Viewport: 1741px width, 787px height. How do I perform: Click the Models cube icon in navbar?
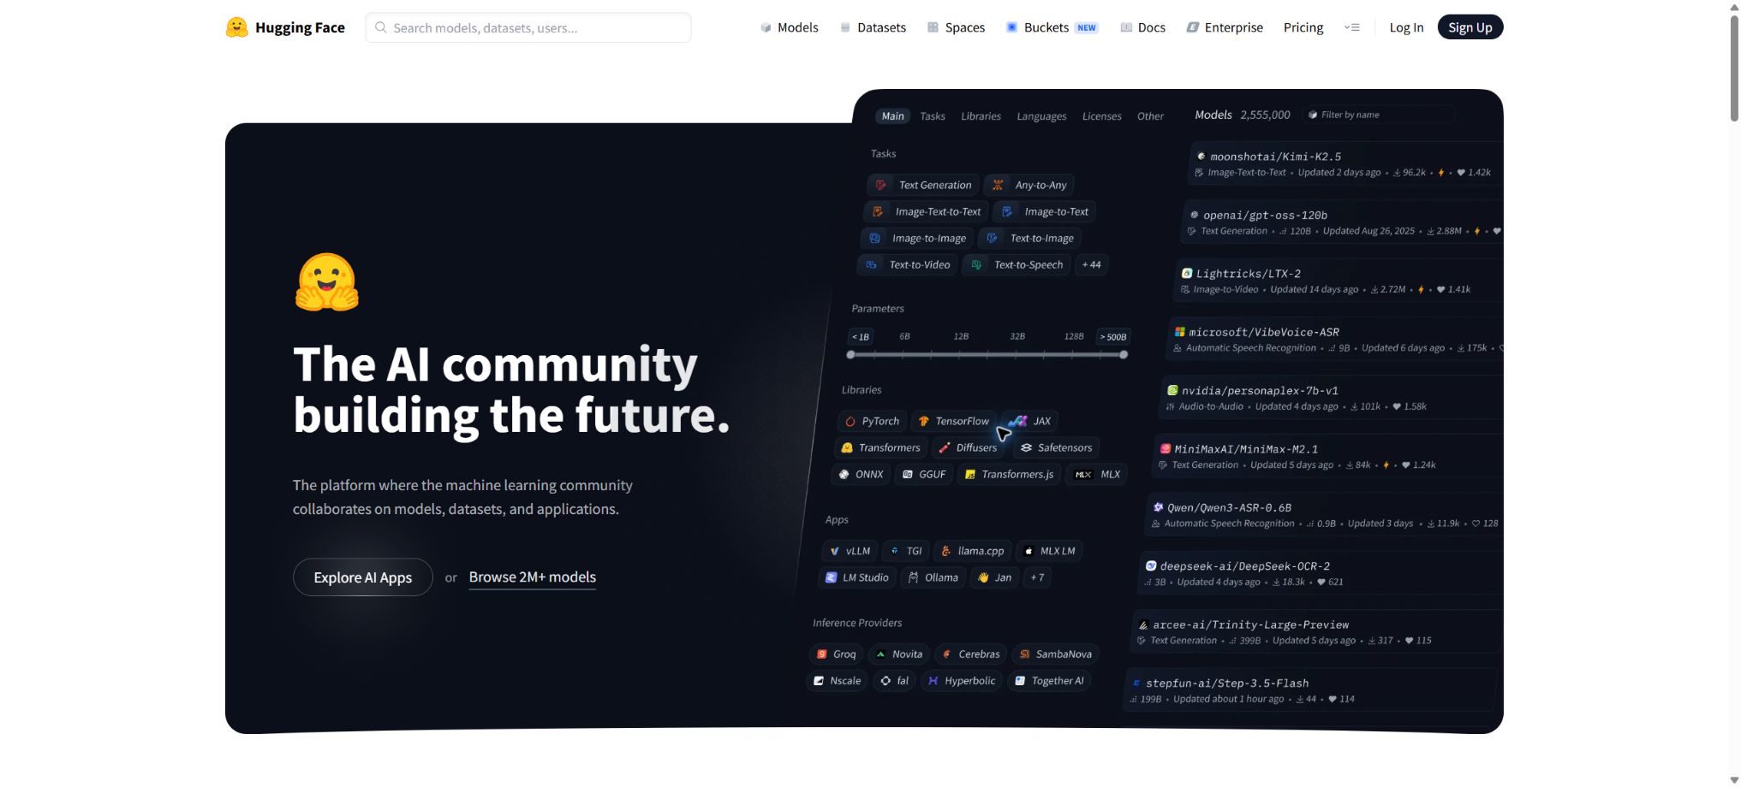point(766,27)
